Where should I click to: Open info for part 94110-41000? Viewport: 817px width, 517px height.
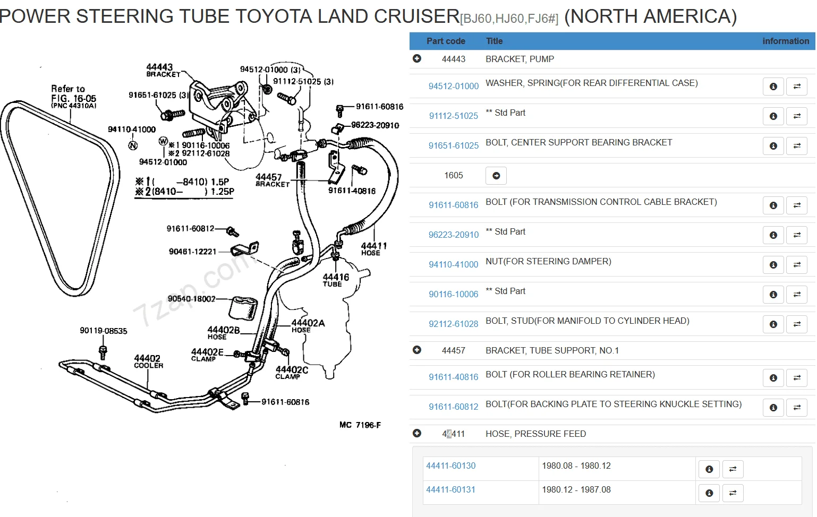pyautogui.click(x=773, y=265)
